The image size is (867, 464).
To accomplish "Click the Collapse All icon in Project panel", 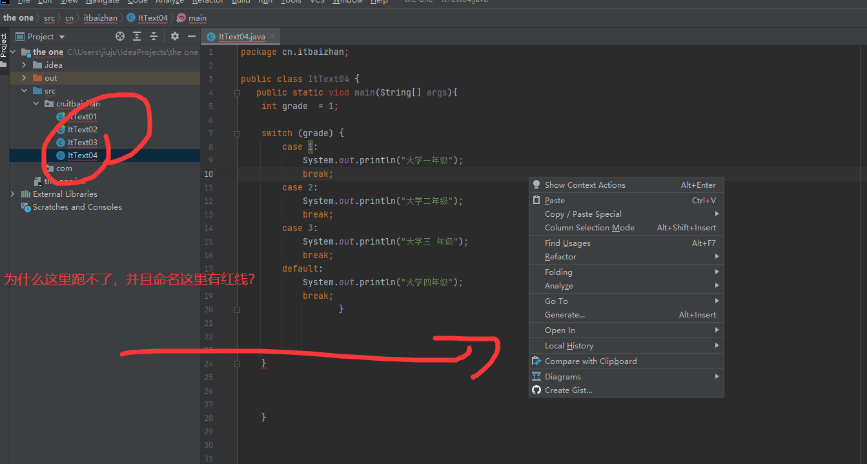I will (154, 36).
